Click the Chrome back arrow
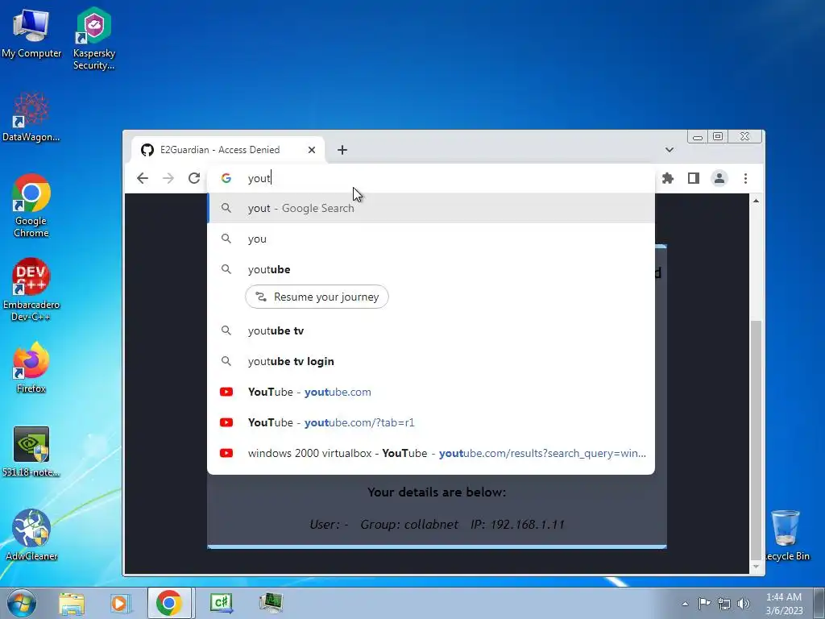Viewport: 825px width, 619px height. click(143, 178)
